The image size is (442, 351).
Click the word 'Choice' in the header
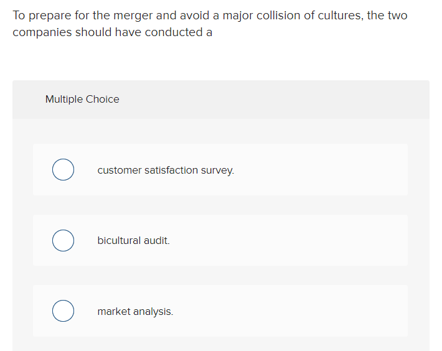[103, 99]
